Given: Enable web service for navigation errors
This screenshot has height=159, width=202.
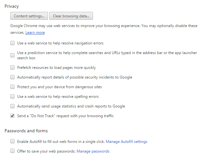Looking at the screenshot, I should point(12,43).
